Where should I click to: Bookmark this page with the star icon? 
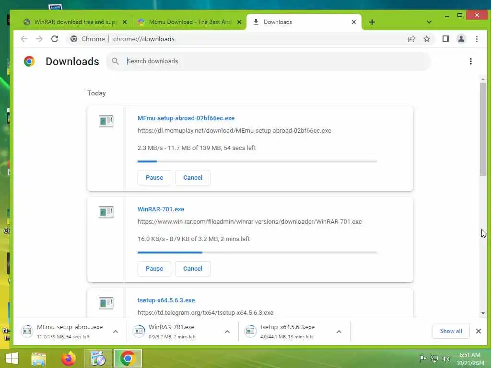426,39
